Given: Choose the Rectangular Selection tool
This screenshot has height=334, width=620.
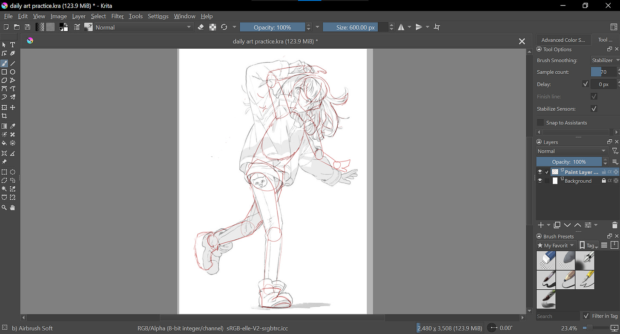Looking at the screenshot, I should pos(4,172).
